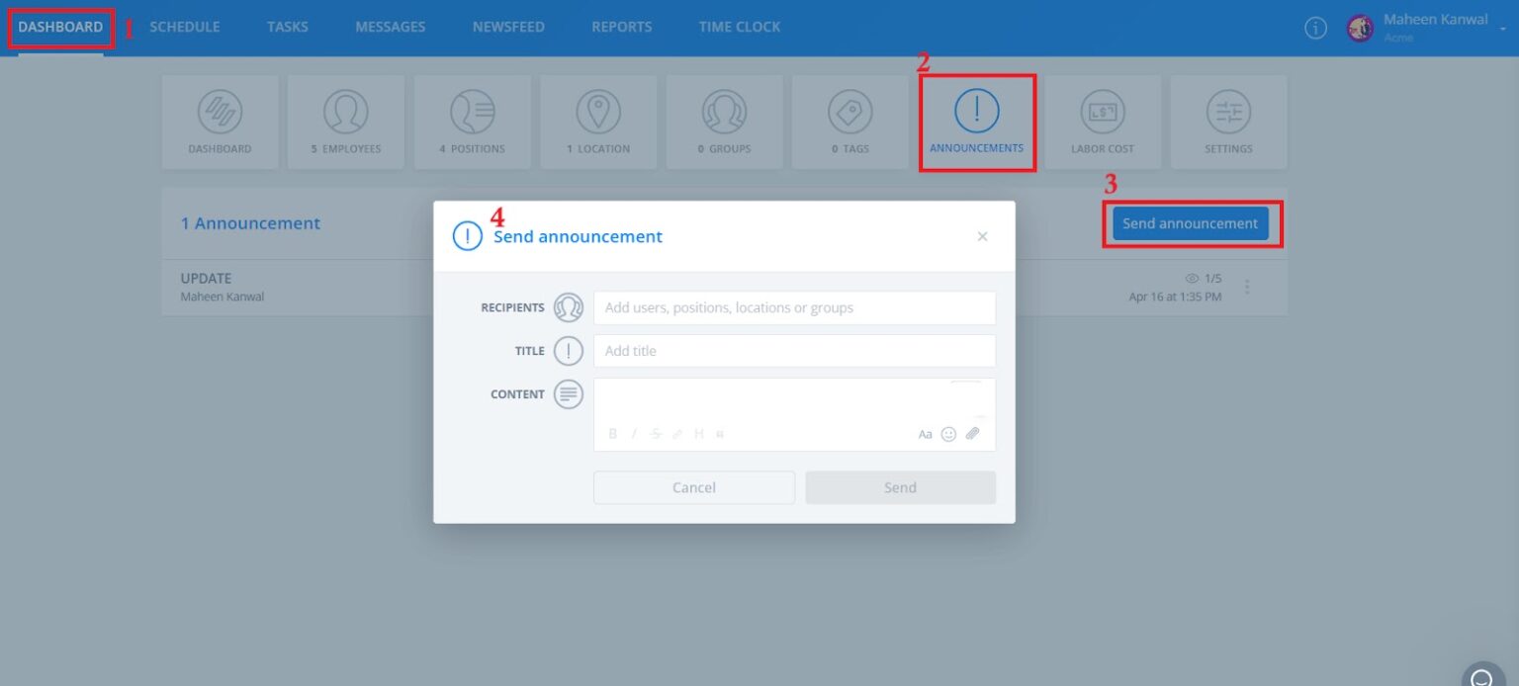The height and width of the screenshot is (686, 1519).
Task: Click Send to submit the announcement
Action: [899, 486]
